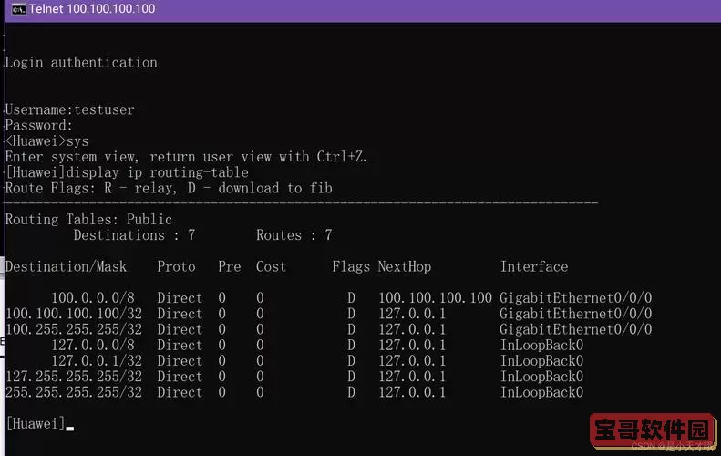Click the 'Pre' column header
The height and width of the screenshot is (456, 721).
coord(230,266)
